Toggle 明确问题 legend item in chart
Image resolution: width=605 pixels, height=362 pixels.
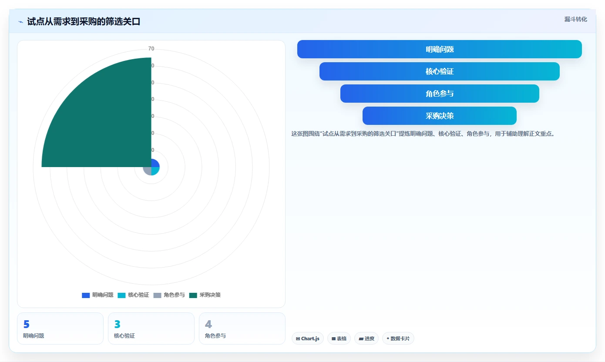[x=97, y=295]
